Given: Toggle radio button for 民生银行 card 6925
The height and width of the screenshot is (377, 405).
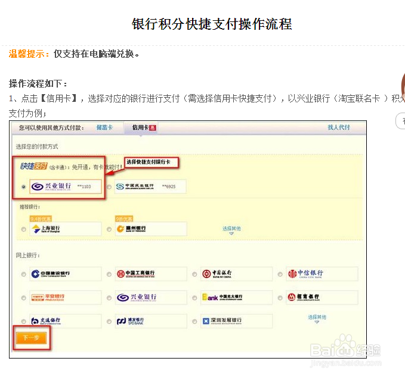Looking at the screenshot, I should click(x=109, y=186).
